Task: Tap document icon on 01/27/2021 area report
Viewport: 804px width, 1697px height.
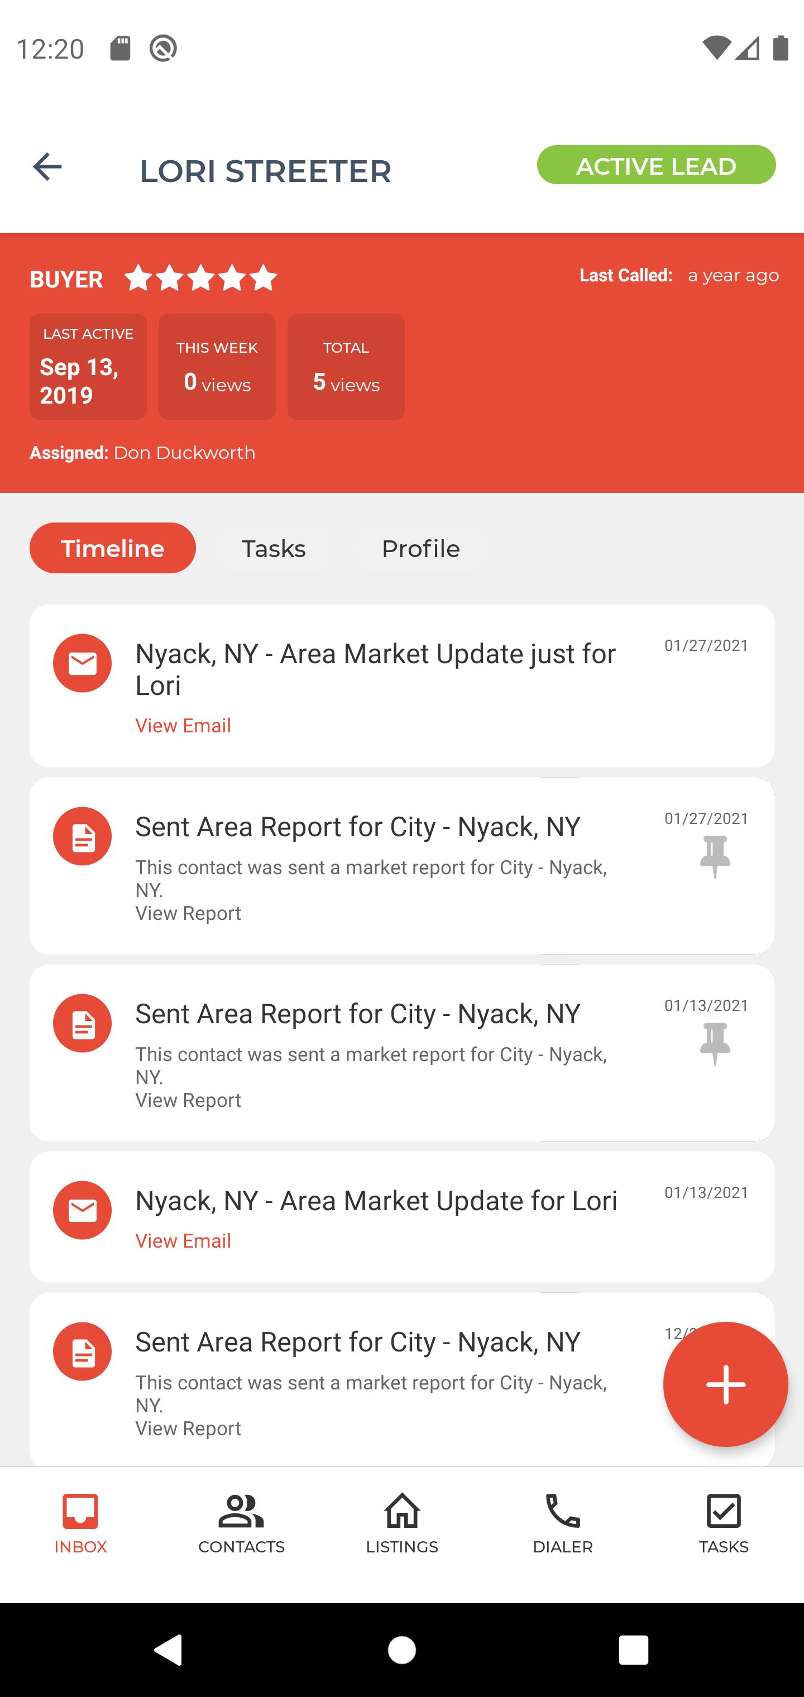Action: [83, 837]
